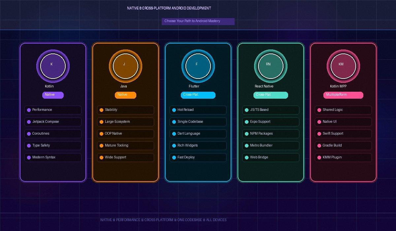
Task: Select the Native badge under Kotlin
Action: pyautogui.click(x=53, y=95)
